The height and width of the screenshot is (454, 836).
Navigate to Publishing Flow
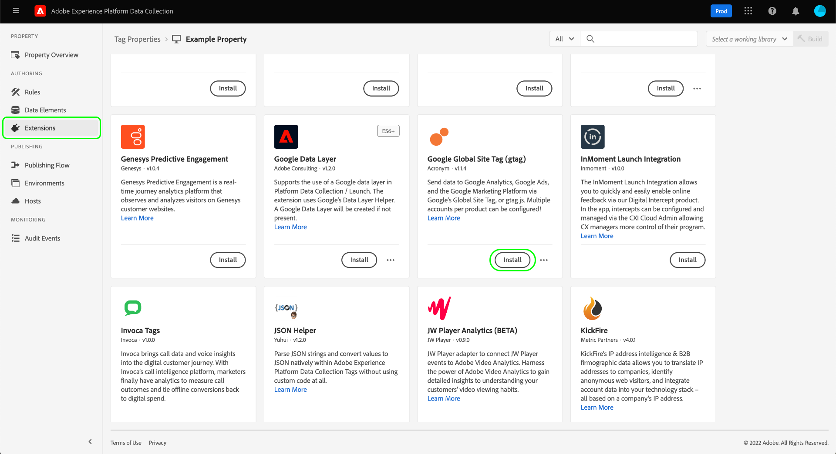pos(47,165)
